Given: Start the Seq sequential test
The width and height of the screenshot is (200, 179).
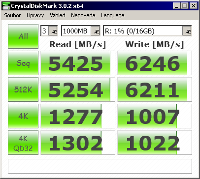Looking at the screenshot, I should 23,63.
